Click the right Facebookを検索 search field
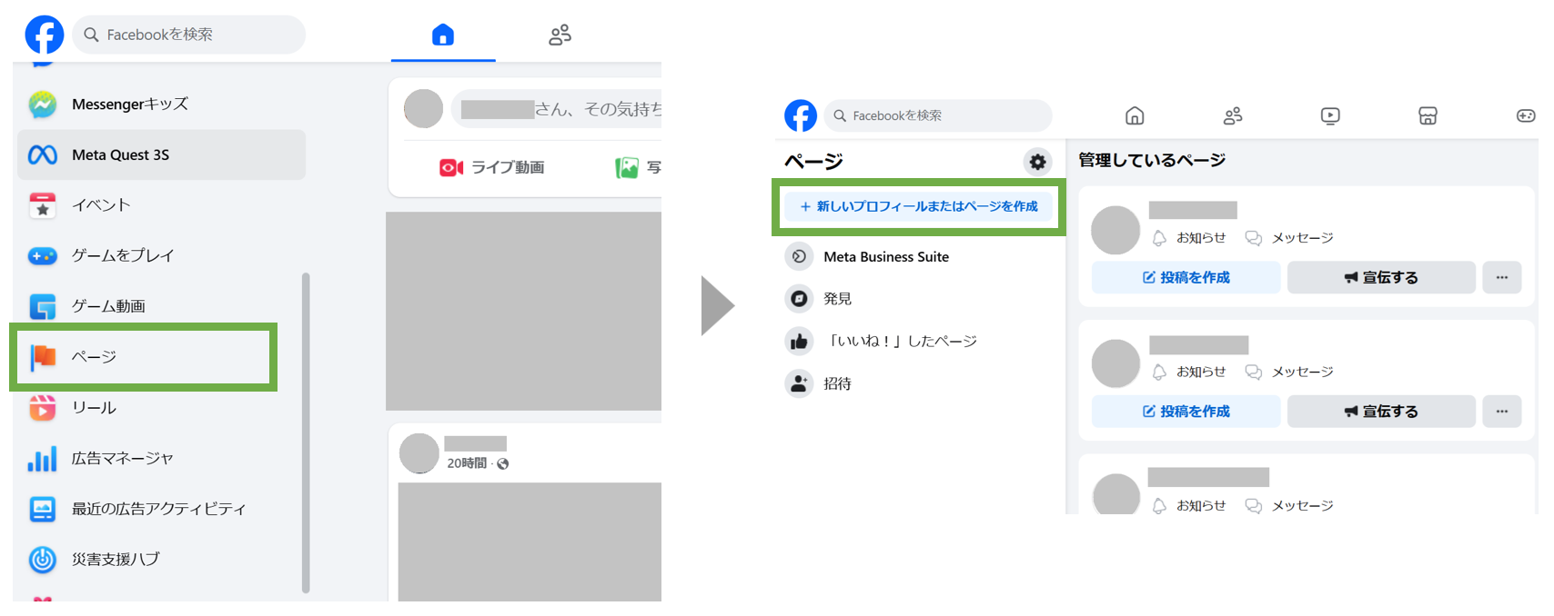Viewport: 1554px width, 616px height. pos(938,115)
